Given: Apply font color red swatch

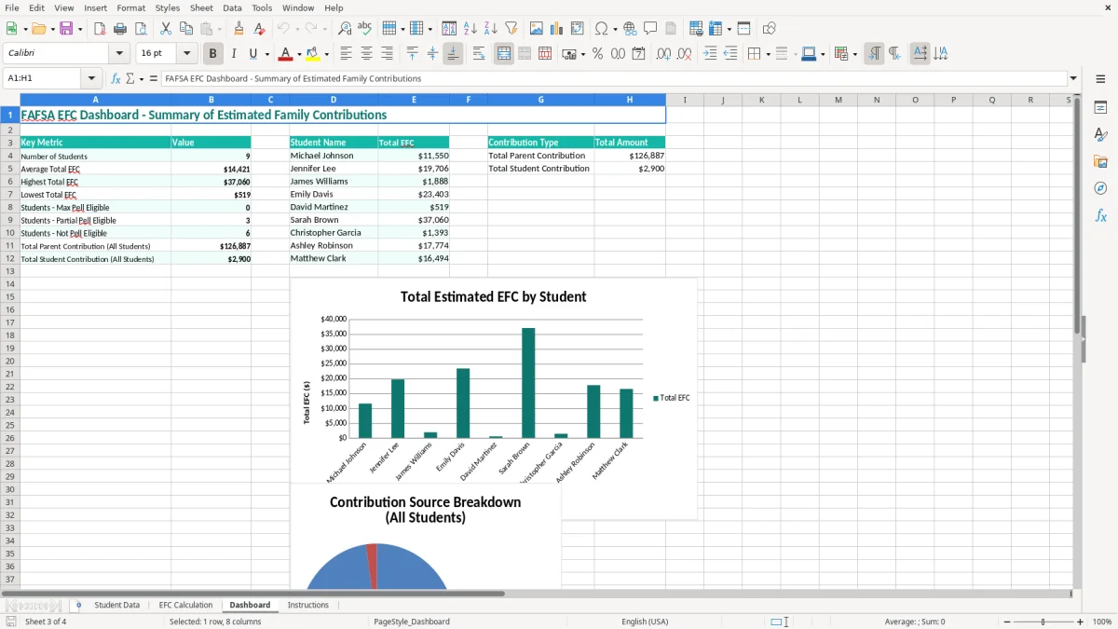Looking at the screenshot, I should [x=286, y=54].
